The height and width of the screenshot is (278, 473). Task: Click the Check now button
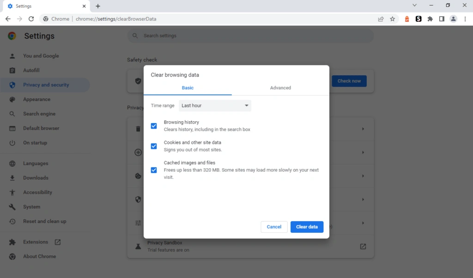[x=349, y=81]
